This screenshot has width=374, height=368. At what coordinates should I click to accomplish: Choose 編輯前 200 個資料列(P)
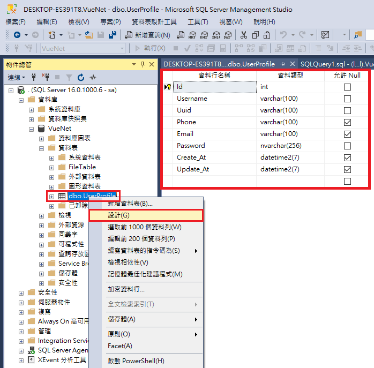point(146,239)
